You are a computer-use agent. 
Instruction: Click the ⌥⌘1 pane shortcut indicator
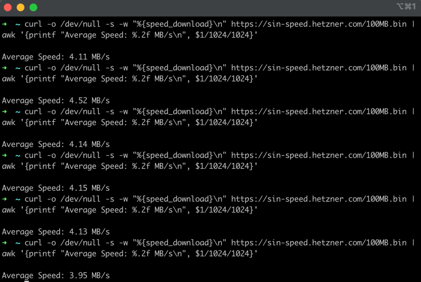click(x=406, y=7)
